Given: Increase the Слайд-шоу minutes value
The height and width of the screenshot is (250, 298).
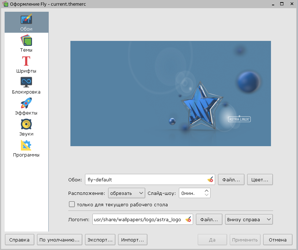Looking at the screenshot, I should coord(207,191).
